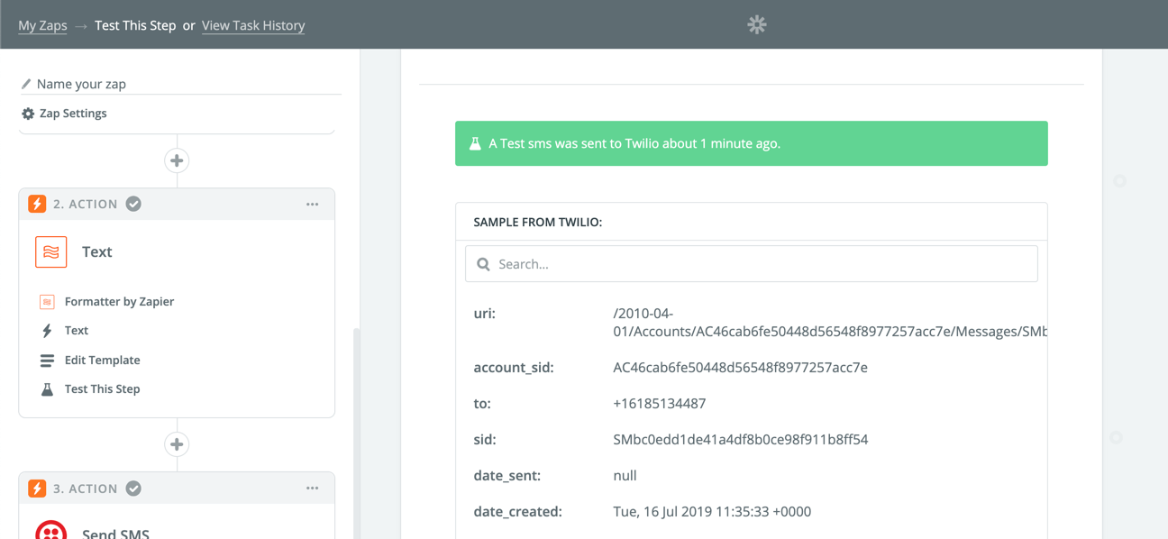The image size is (1168, 539).
Task: Click the Test sms was sent banner message
Action: 634,143
